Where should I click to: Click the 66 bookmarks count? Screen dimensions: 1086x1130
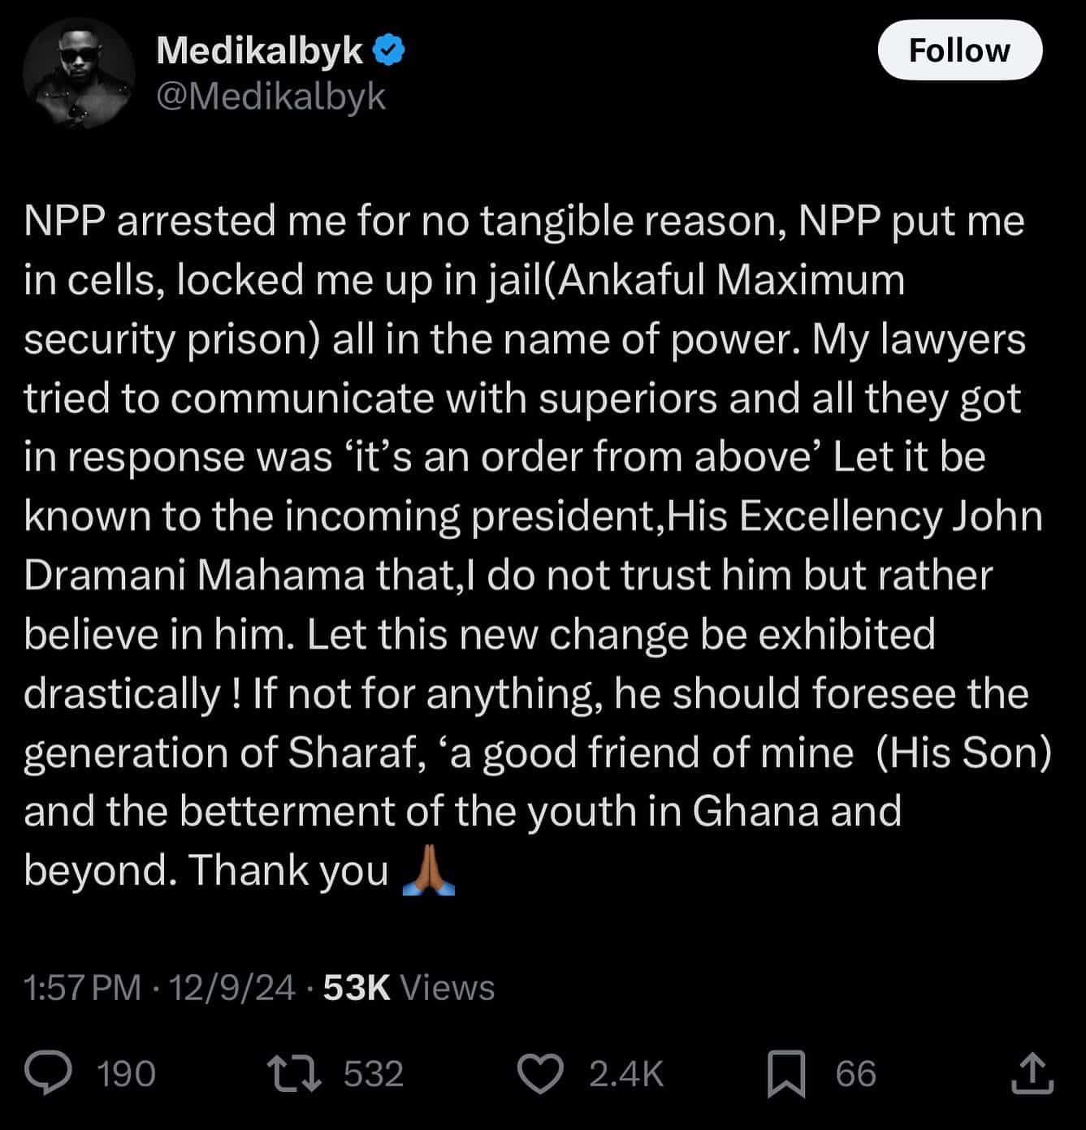click(x=856, y=1074)
